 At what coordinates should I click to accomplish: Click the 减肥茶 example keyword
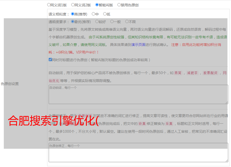[192, 73]
